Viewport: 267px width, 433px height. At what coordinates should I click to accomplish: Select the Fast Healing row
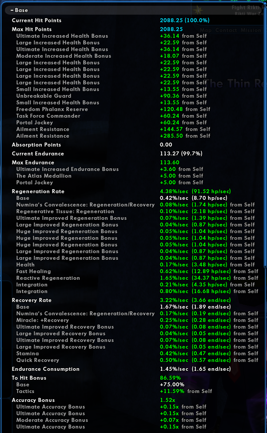[x=33, y=271]
